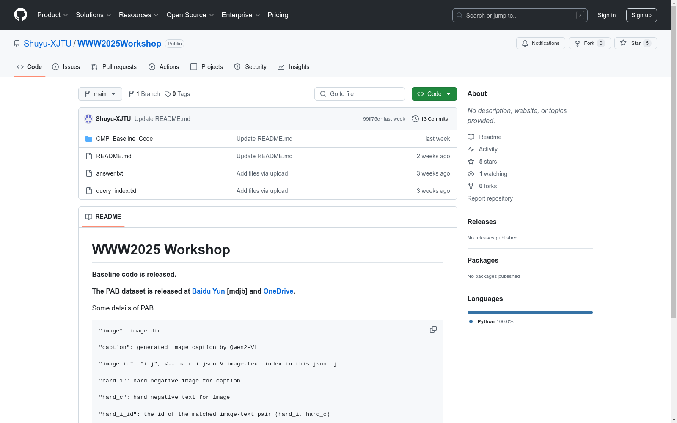Click the repository icon beside Shuyu-XJTU
This screenshot has width=677, height=423.
17,44
